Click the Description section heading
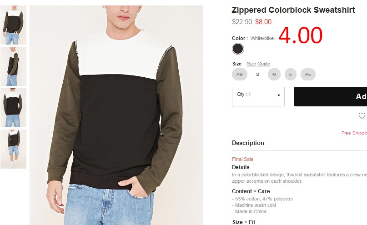 click(248, 143)
